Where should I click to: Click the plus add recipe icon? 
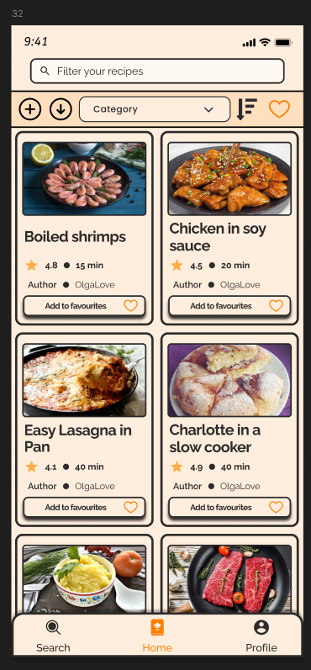pos(30,109)
